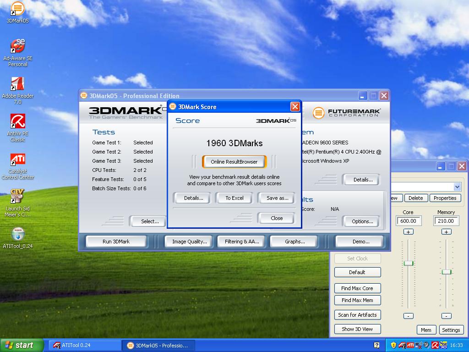
Task: Open the ATITool_0.24 installer icon on the desktop
Action: click(x=18, y=238)
